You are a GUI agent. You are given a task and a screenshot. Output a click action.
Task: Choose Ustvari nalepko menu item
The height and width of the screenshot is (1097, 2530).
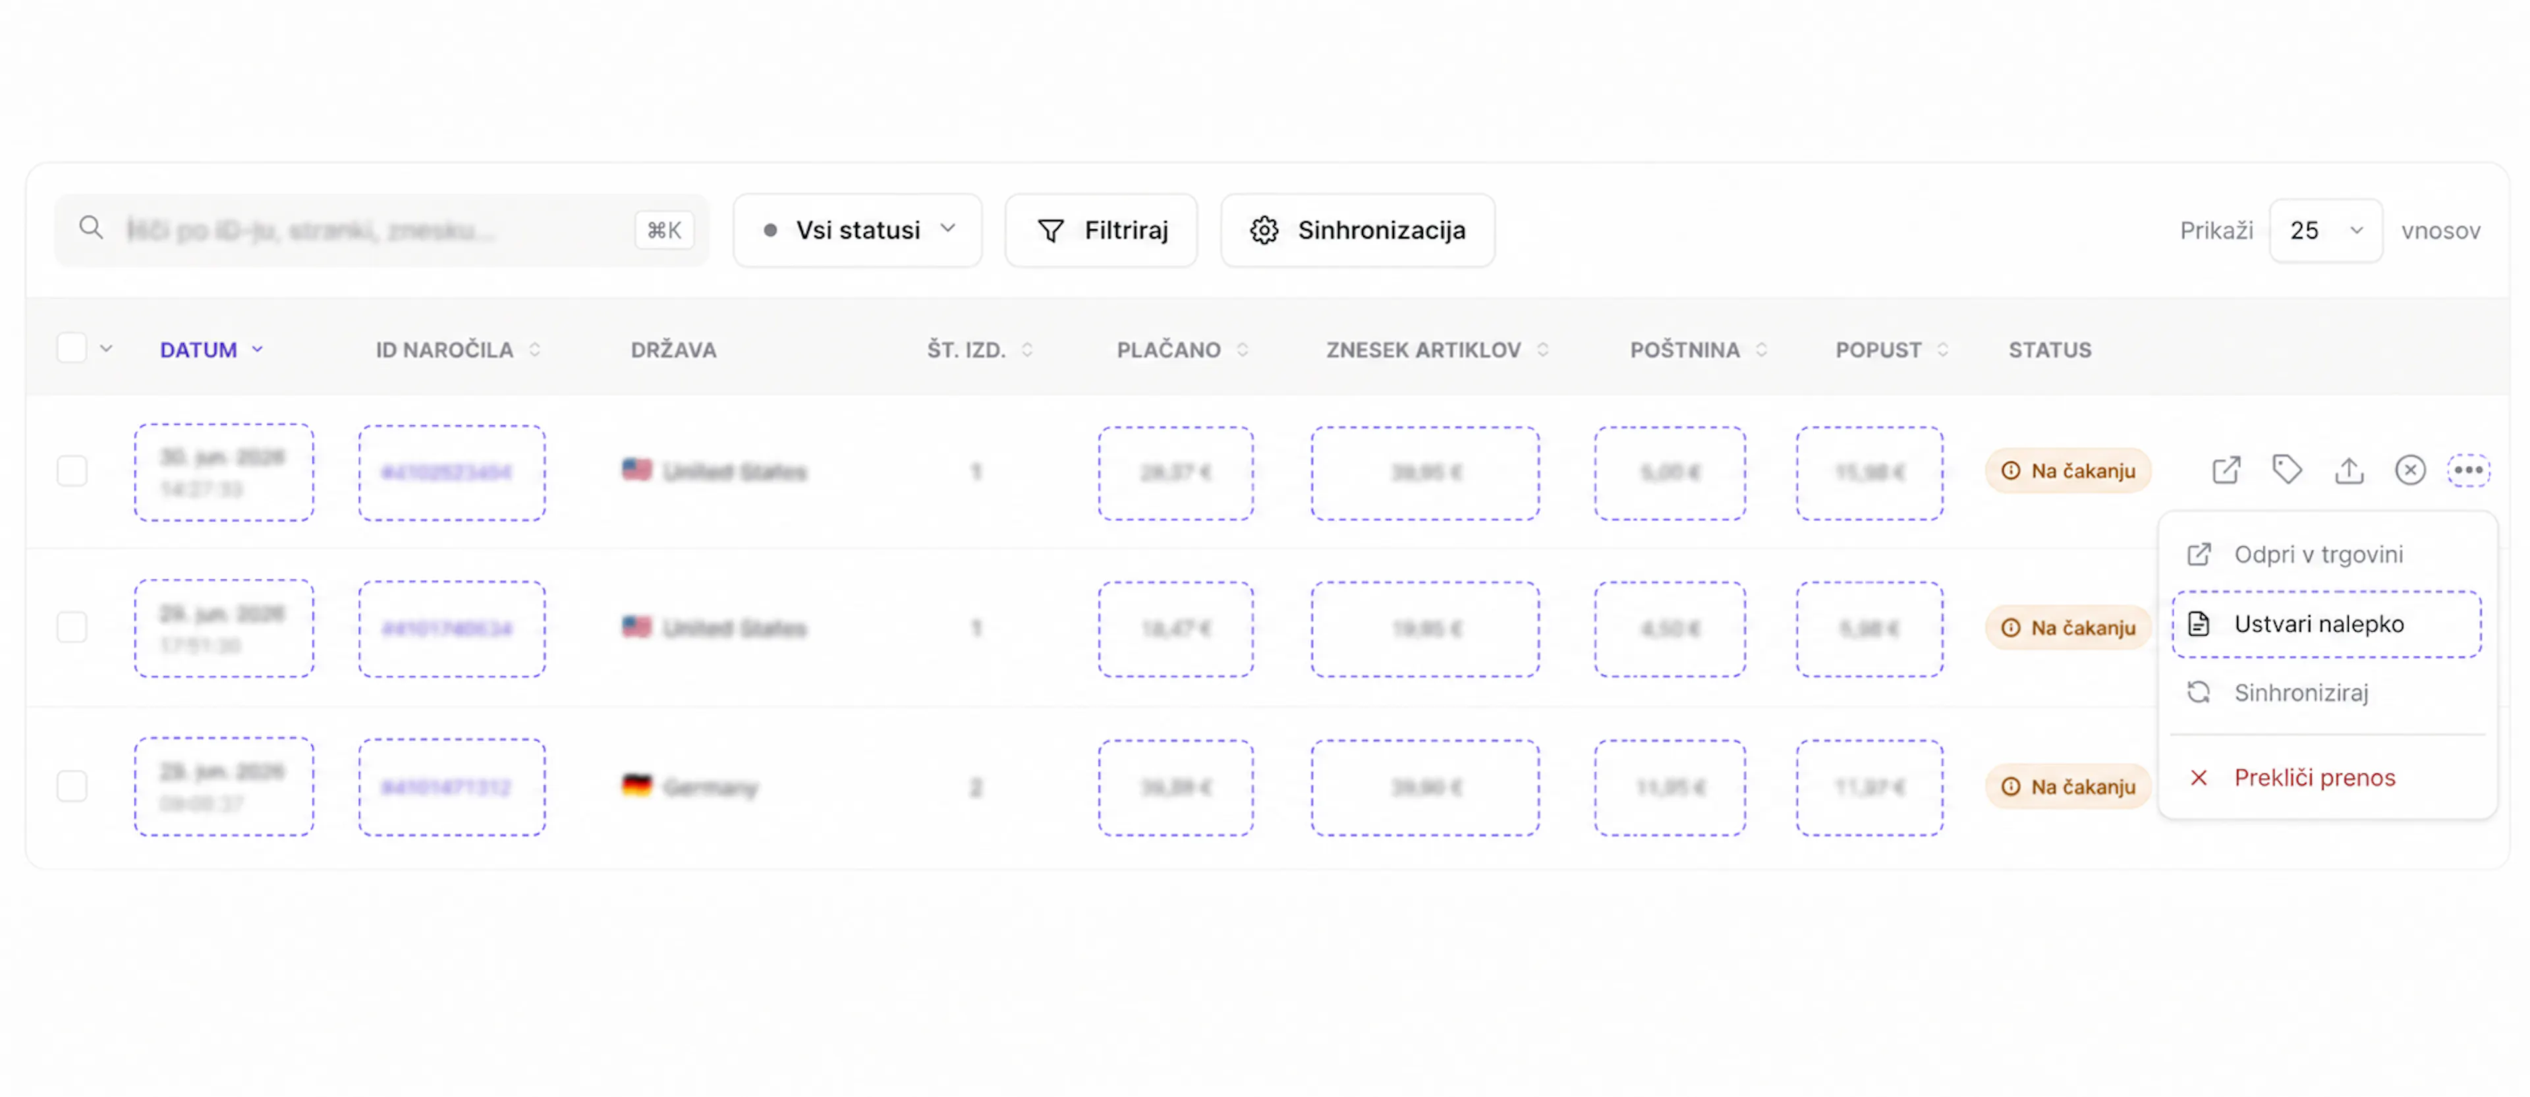tap(2326, 625)
